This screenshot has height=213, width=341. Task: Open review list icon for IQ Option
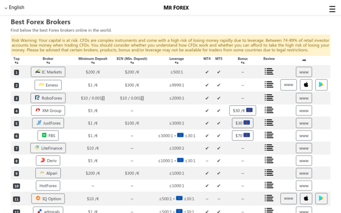269,198
